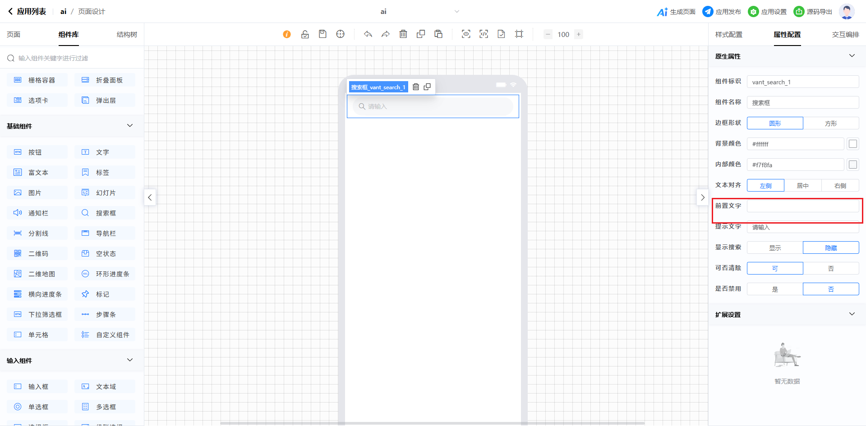Click into the 前置文字 input field
Screen dimensions: 866x426
point(802,206)
